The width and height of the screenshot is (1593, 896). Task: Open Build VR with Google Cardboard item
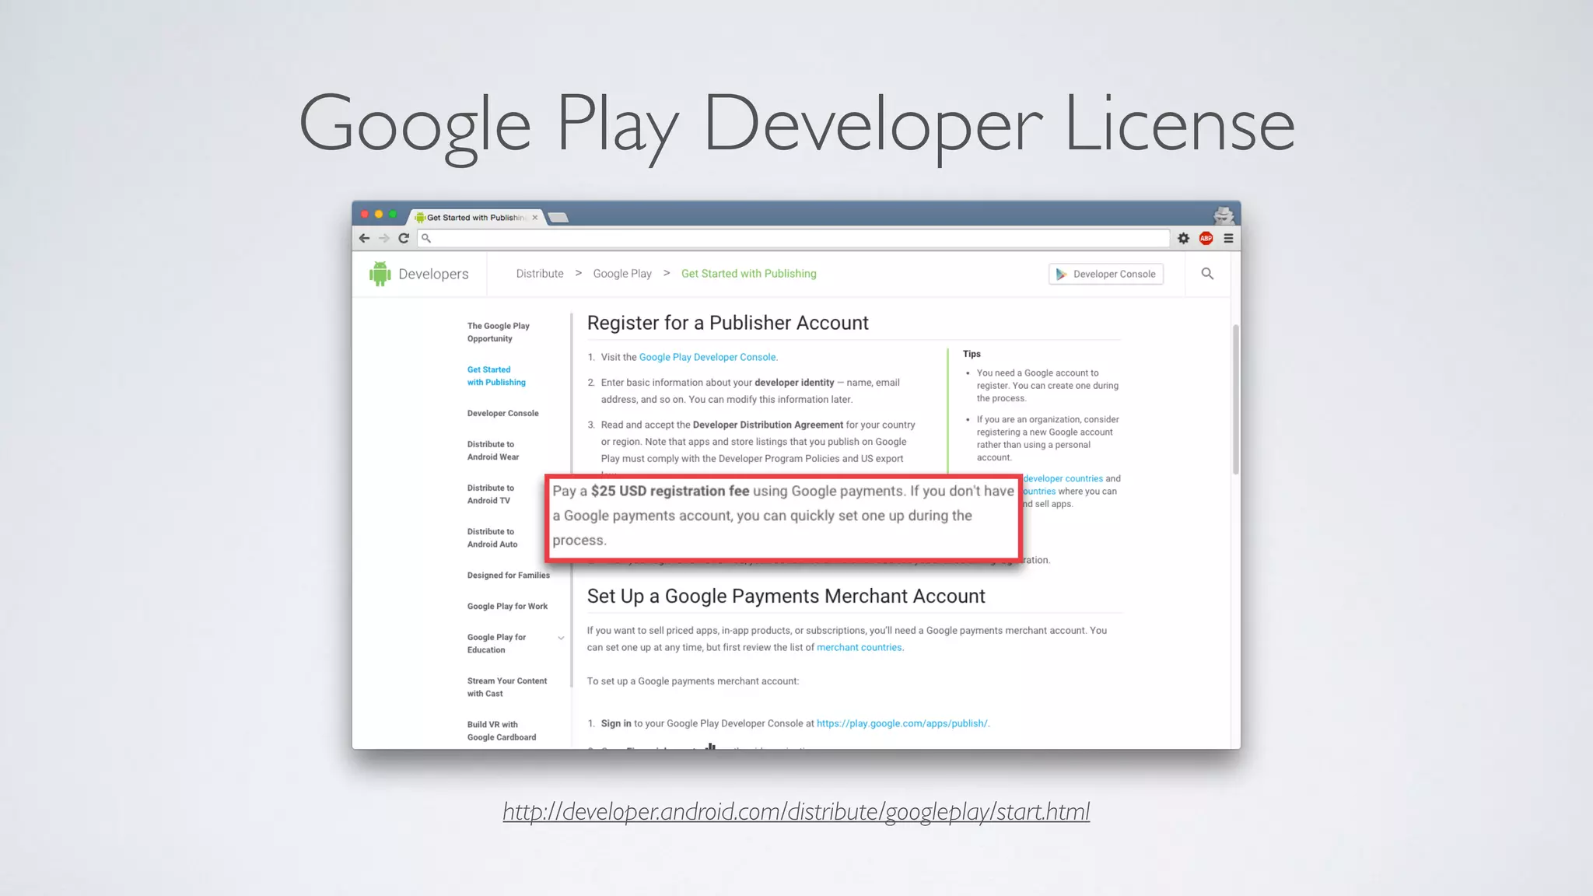pyautogui.click(x=502, y=730)
